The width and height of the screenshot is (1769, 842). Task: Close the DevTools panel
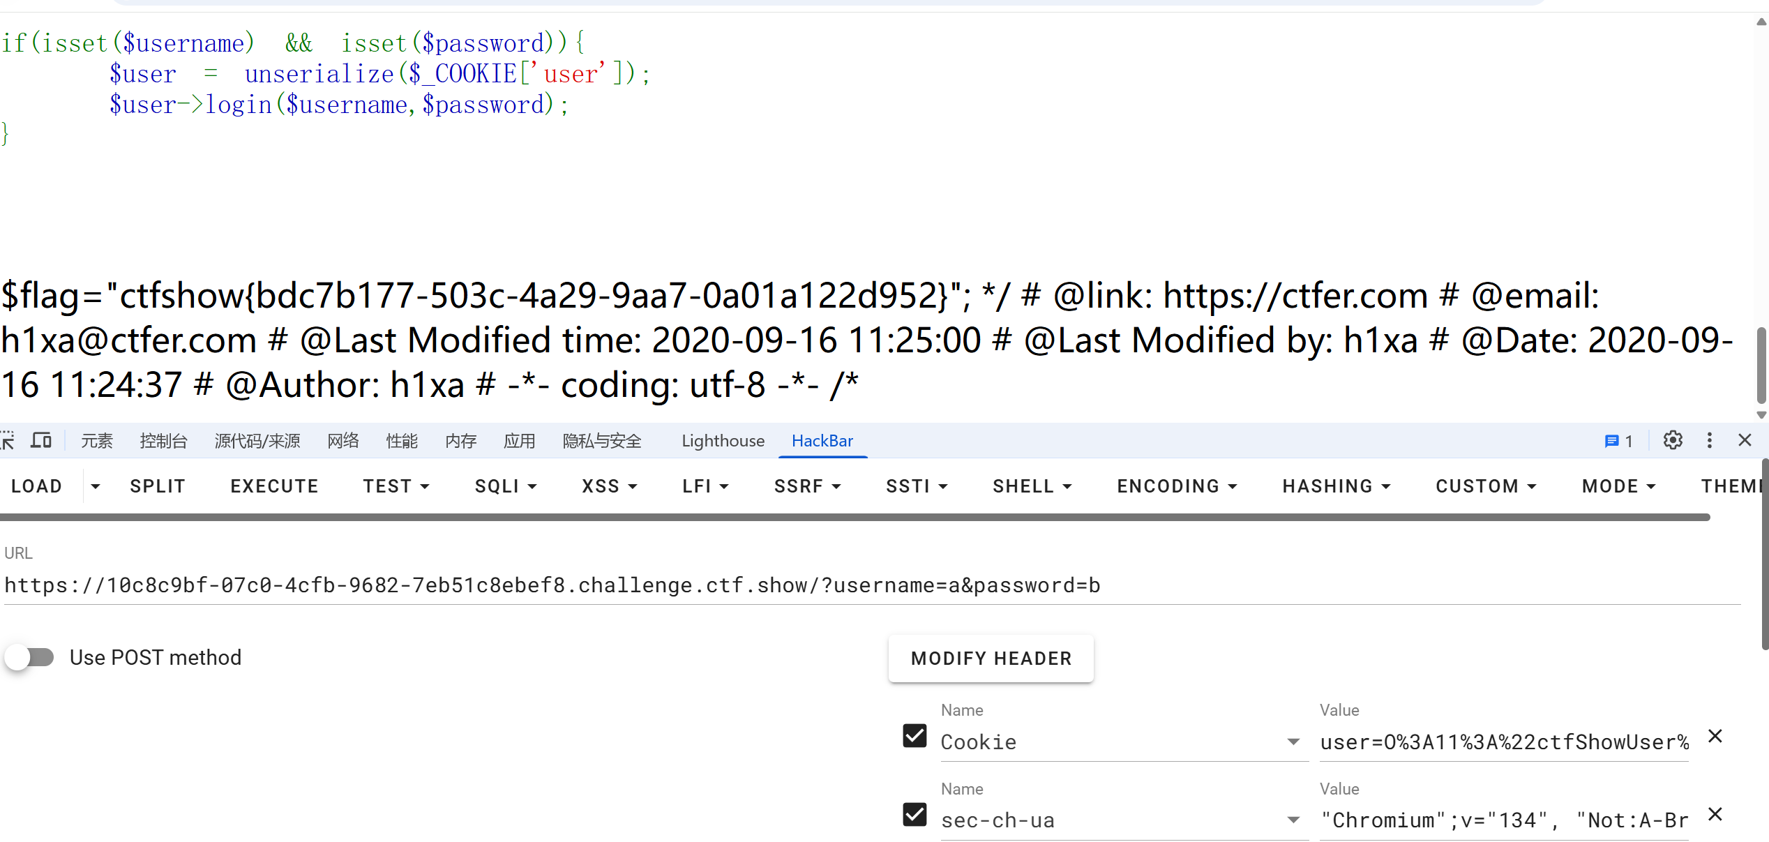[x=1745, y=441]
